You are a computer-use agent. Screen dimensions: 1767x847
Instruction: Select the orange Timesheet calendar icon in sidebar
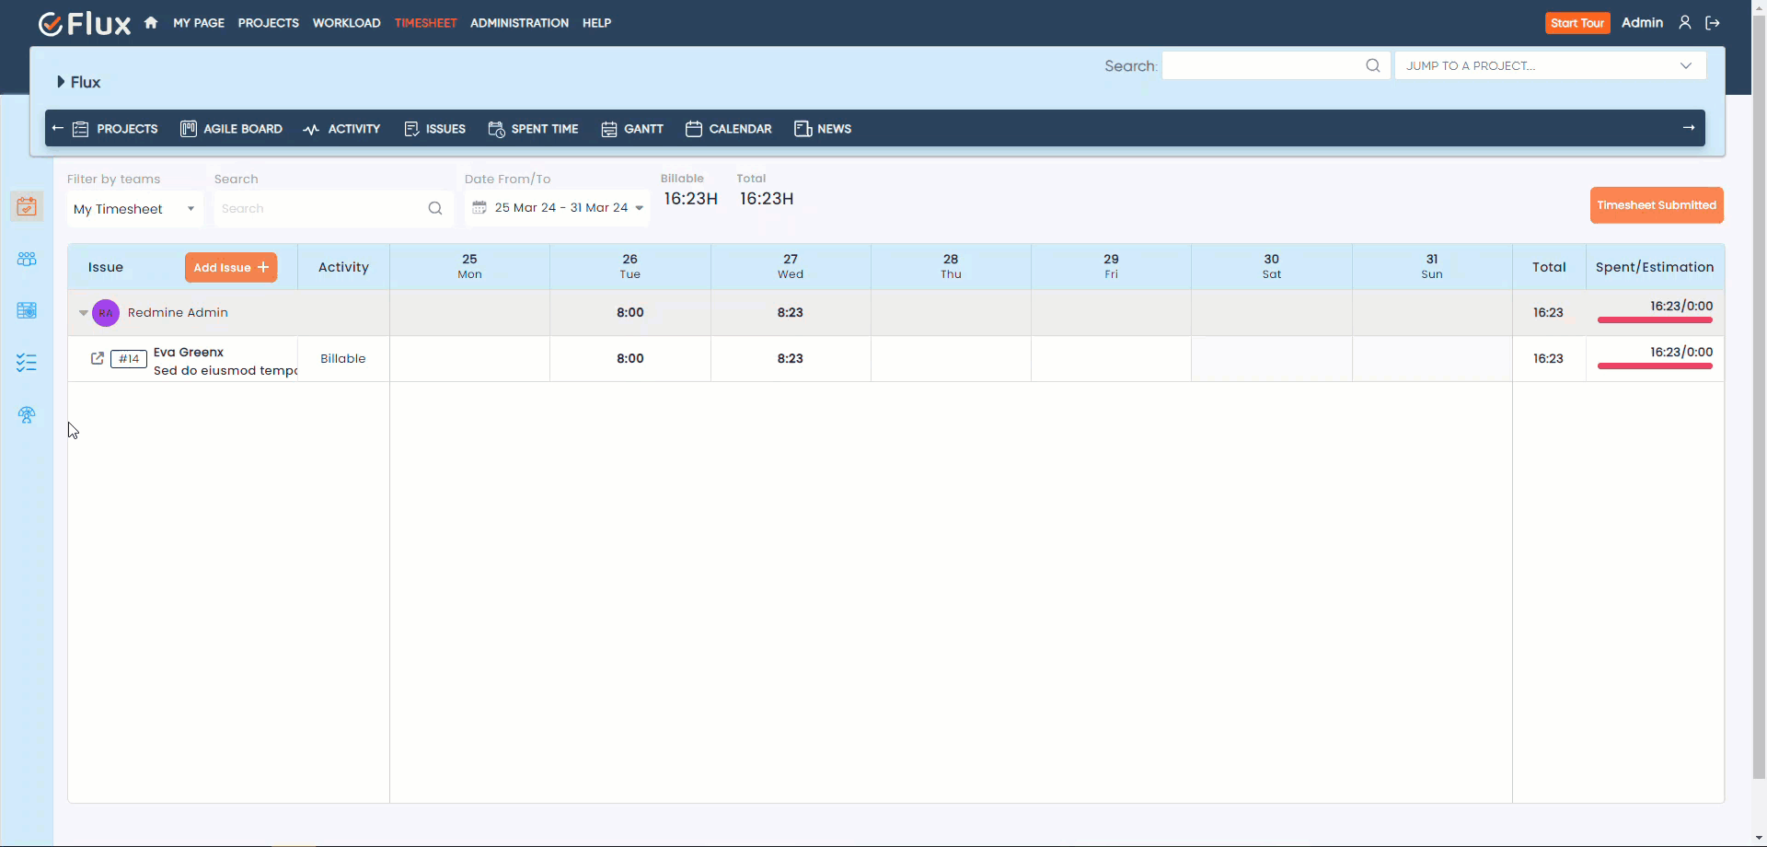pos(27,206)
